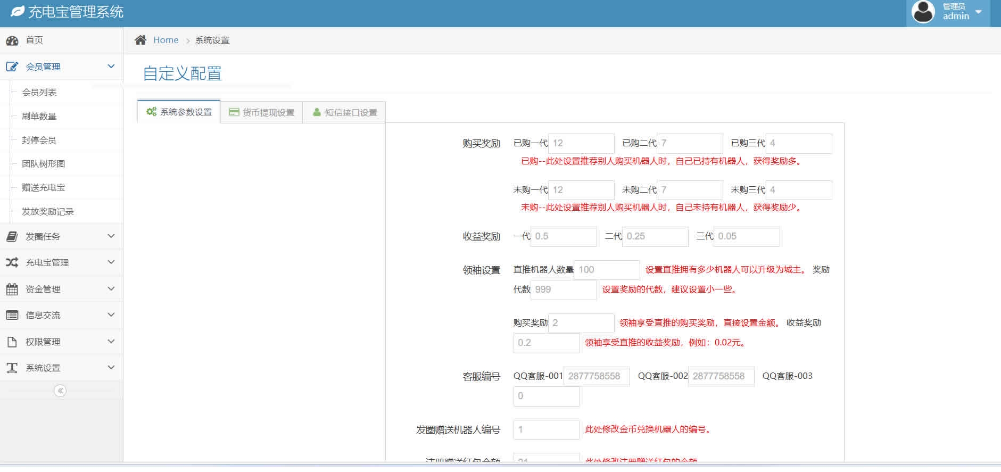The width and height of the screenshot is (1001, 472).
Task: Open 会员列表 in the sidebar
Action: [x=39, y=92]
